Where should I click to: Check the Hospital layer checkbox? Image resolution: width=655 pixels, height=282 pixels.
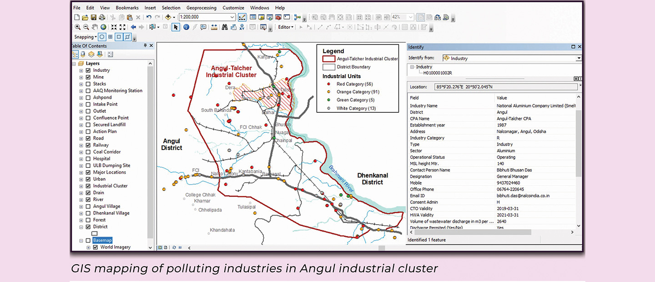(88, 159)
